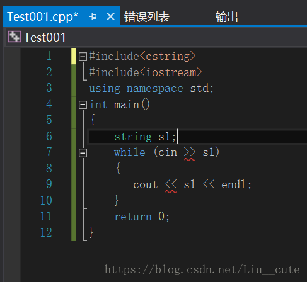Image resolution: width=307 pixels, height=282 pixels.
Task: Click the 'string' type on line 6
Action: tap(133, 137)
